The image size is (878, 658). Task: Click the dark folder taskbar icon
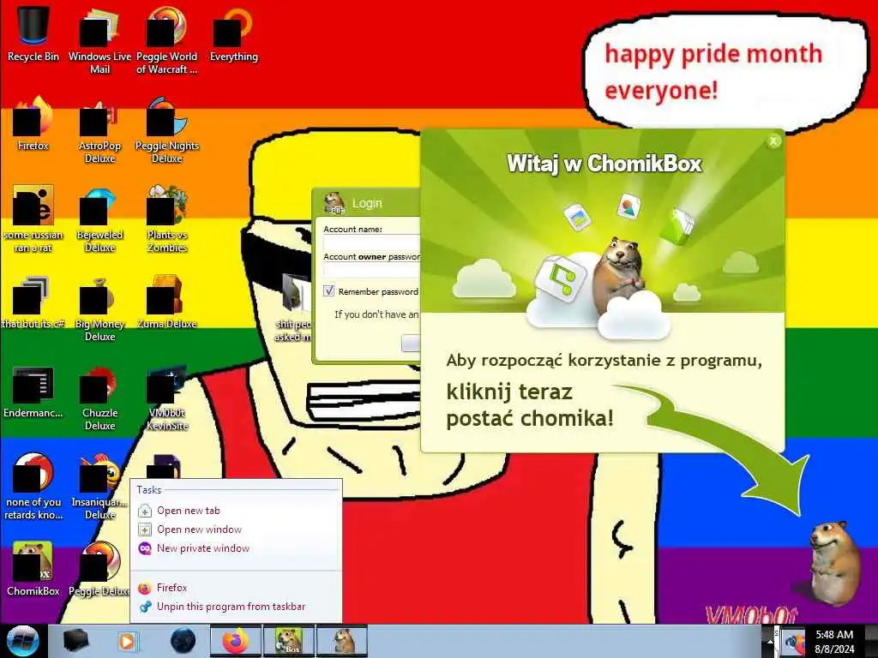(75, 641)
